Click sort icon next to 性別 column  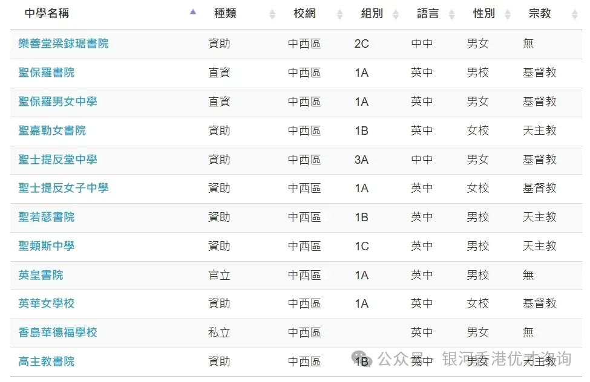point(508,14)
